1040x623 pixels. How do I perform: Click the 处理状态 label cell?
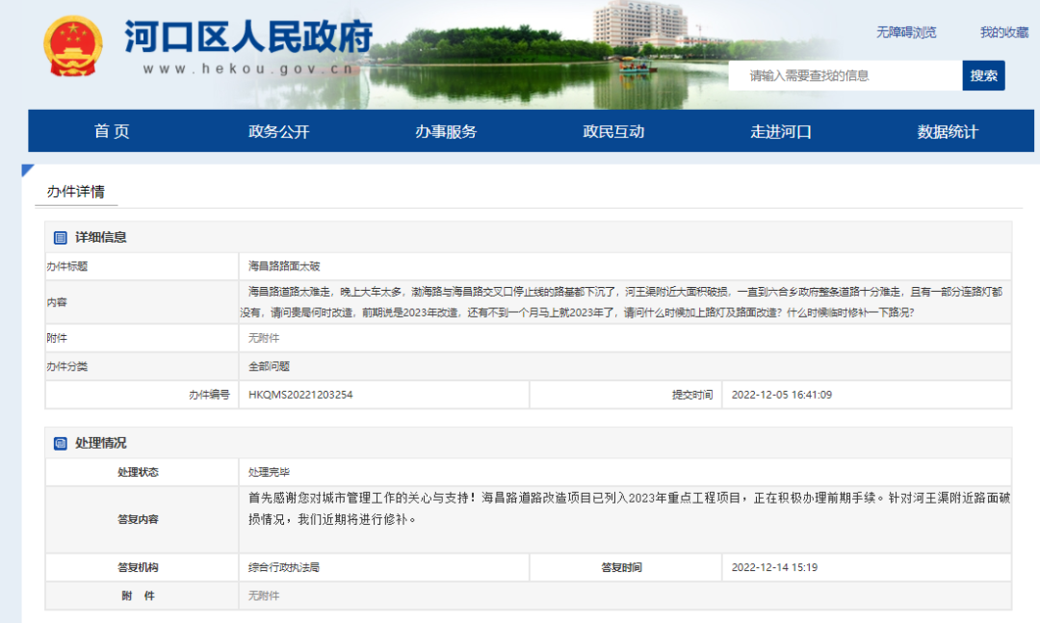(x=142, y=472)
